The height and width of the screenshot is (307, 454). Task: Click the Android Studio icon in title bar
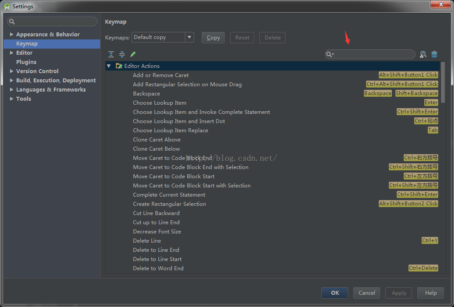click(7, 7)
